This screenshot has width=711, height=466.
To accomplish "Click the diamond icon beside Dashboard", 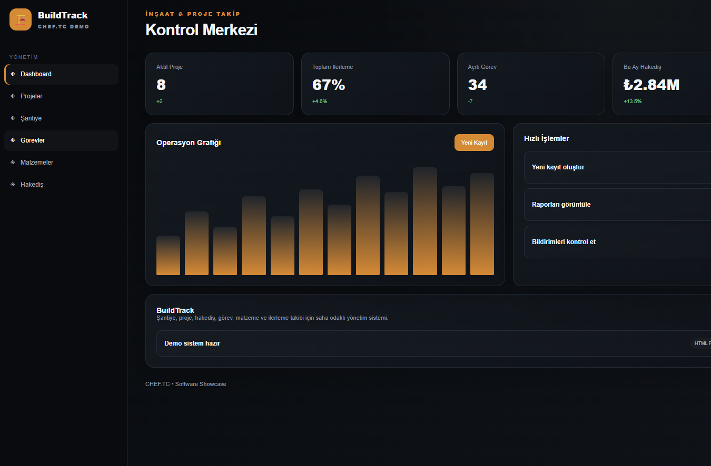I will pyautogui.click(x=13, y=74).
